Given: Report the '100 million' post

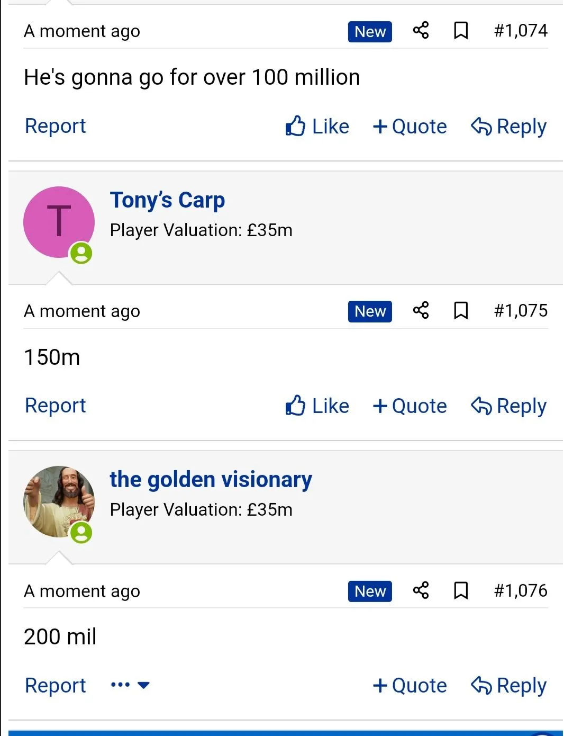Looking at the screenshot, I should 55,126.
